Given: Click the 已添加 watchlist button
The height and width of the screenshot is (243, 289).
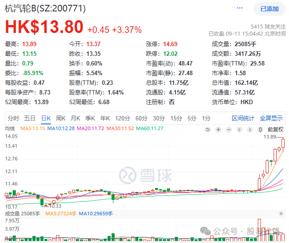Looking at the screenshot, I should (x=270, y=9).
